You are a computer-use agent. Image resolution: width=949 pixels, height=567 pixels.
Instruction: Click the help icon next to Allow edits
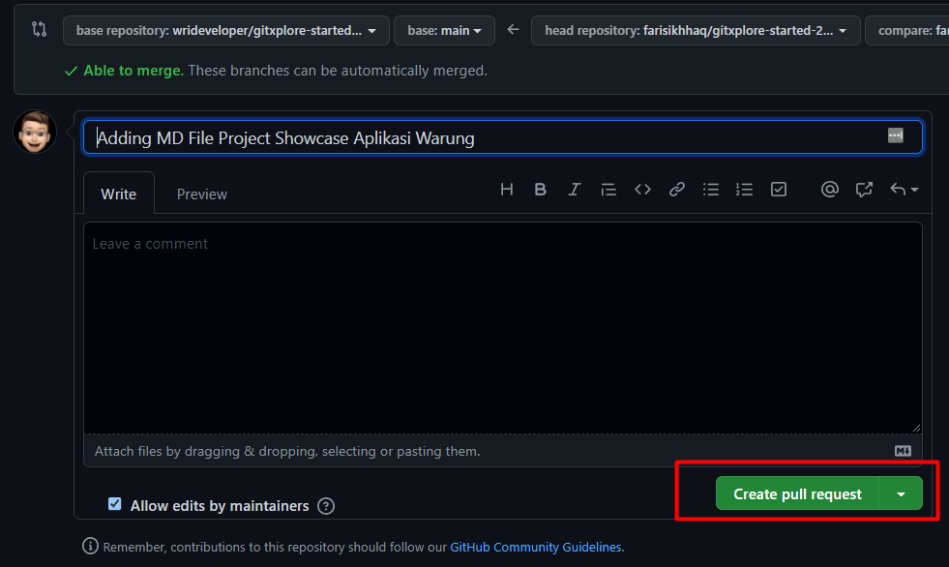326,506
